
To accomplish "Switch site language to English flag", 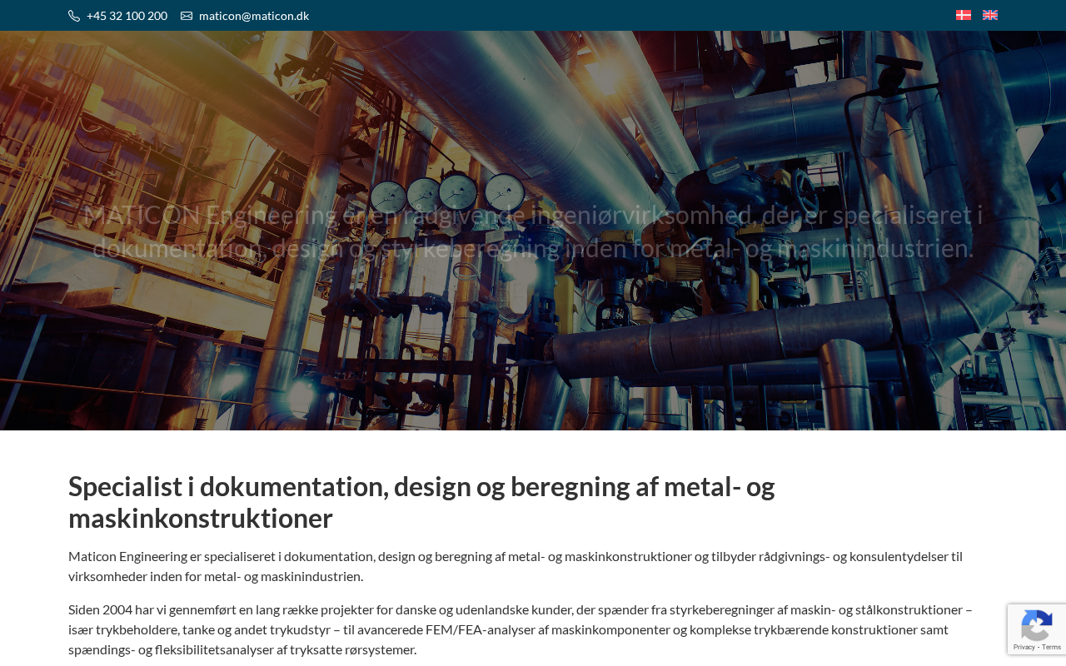I will click(990, 15).
